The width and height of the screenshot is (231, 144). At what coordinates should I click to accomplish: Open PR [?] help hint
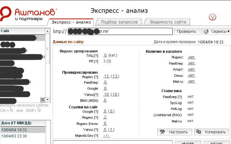pyautogui.click(x=96, y=61)
